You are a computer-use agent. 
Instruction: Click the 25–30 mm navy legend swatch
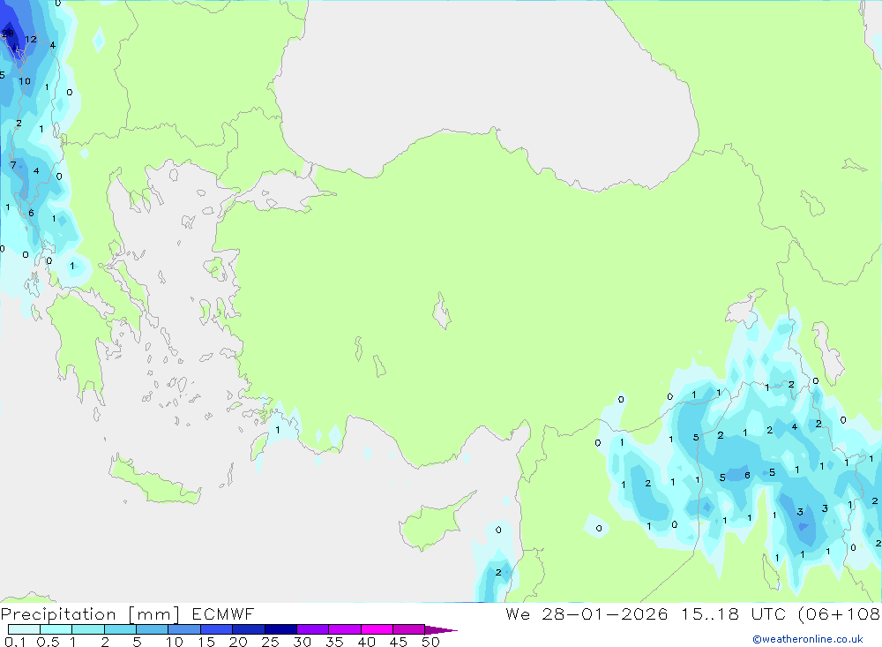280,629
